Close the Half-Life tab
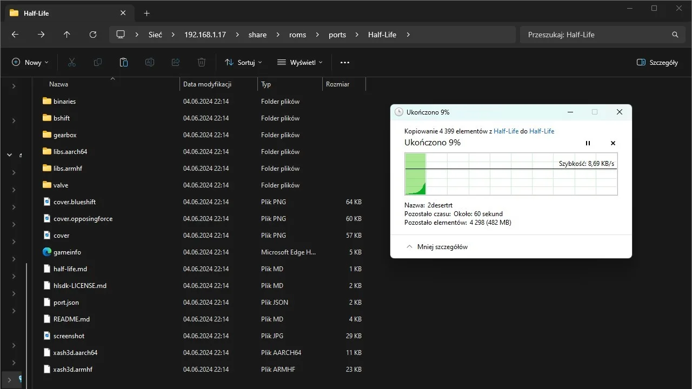Screen dimensions: 692x389 pyautogui.click(x=124, y=13)
